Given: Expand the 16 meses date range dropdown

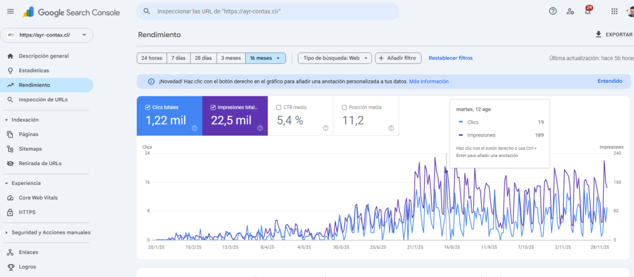Looking at the screenshot, I should coord(266,58).
